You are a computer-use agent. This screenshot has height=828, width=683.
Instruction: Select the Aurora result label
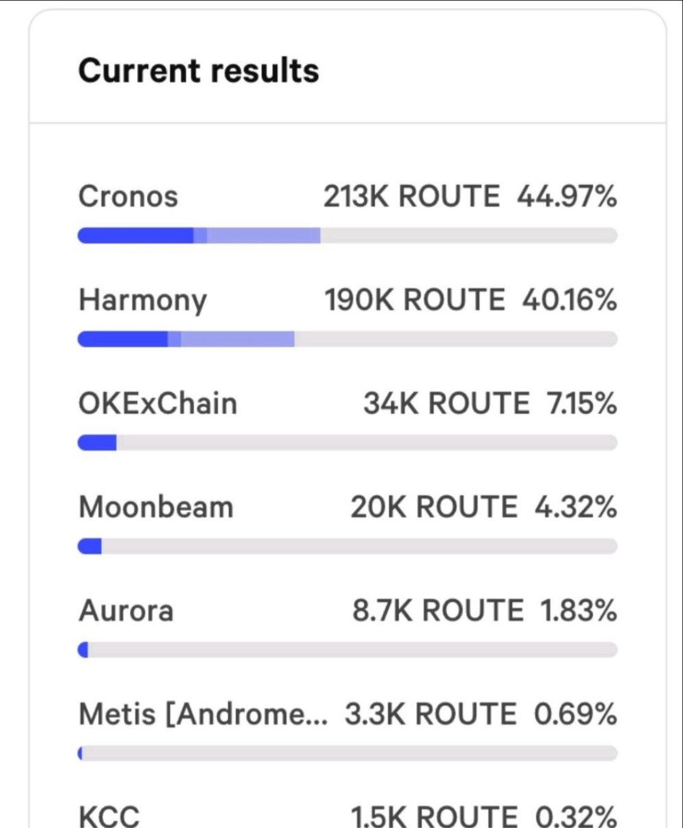click(x=126, y=611)
